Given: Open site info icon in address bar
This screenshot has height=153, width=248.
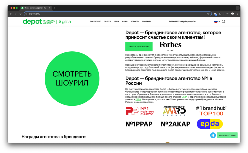Looking at the screenshot, I should pyautogui.click(x=26, y=14).
